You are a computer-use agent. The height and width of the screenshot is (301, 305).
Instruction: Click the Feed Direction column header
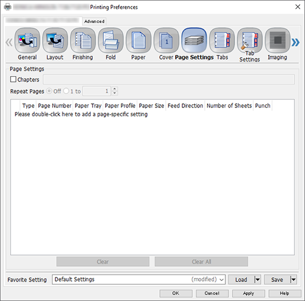(185, 106)
